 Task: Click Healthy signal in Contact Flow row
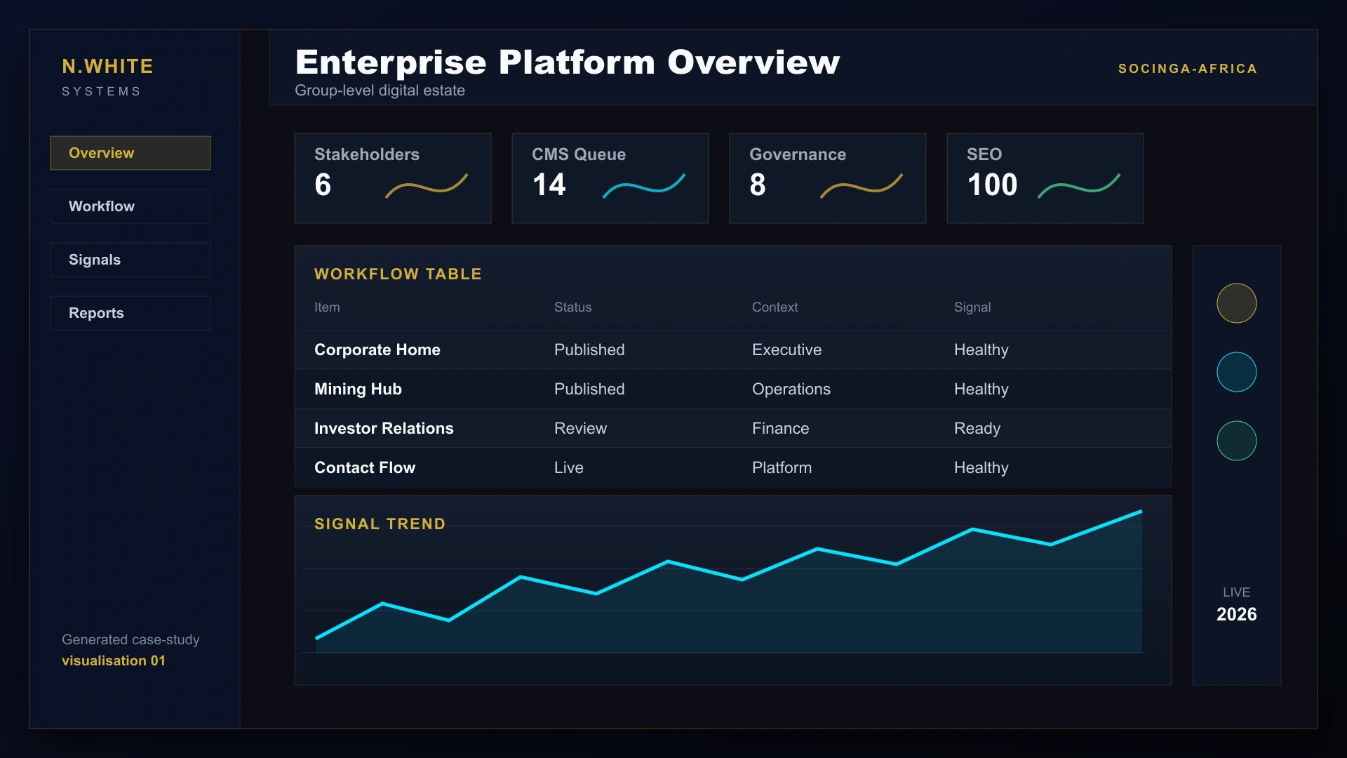click(981, 467)
